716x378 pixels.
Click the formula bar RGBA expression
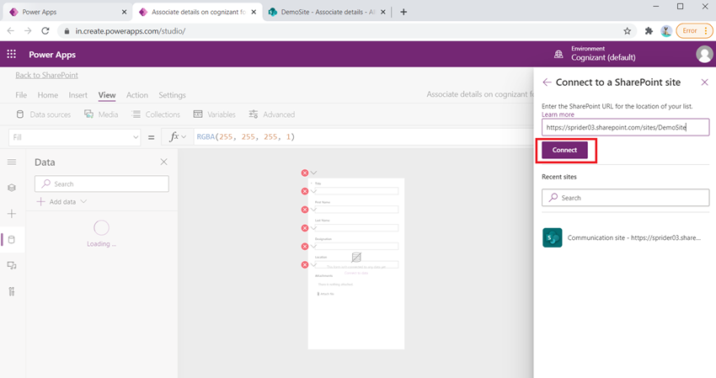(x=246, y=136)
